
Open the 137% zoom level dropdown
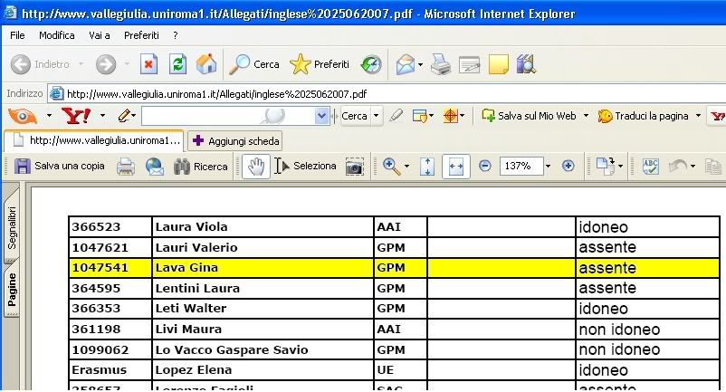(x=549, y=167)
